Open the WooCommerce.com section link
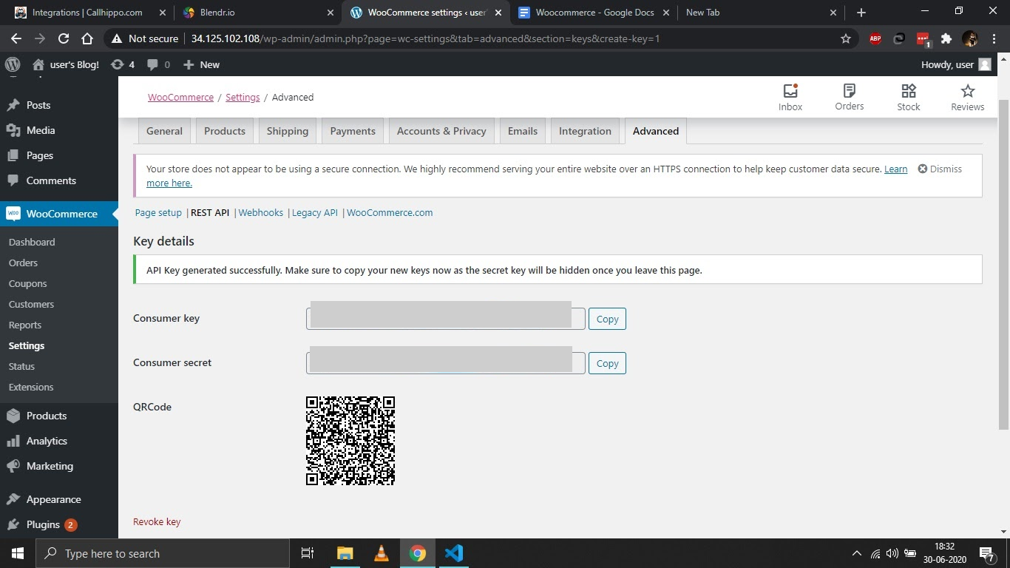The width and height of the screenshot is (1010, 568). [x=390, y=212]
